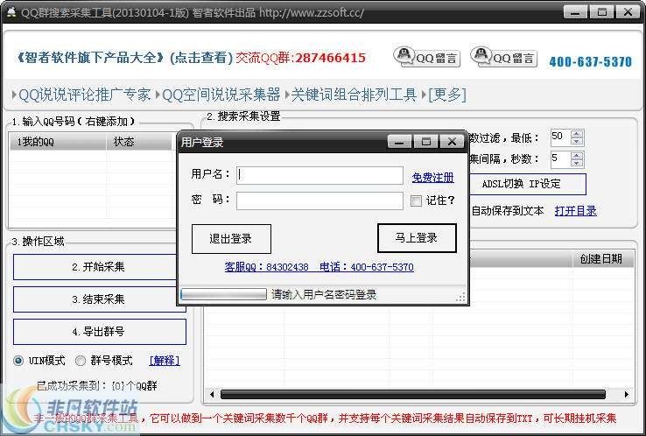The height and width of the screenshot is (436, 646).
Task: Close the main QQ群搜索采集工具 window
Action: click(x=628, y=12)
